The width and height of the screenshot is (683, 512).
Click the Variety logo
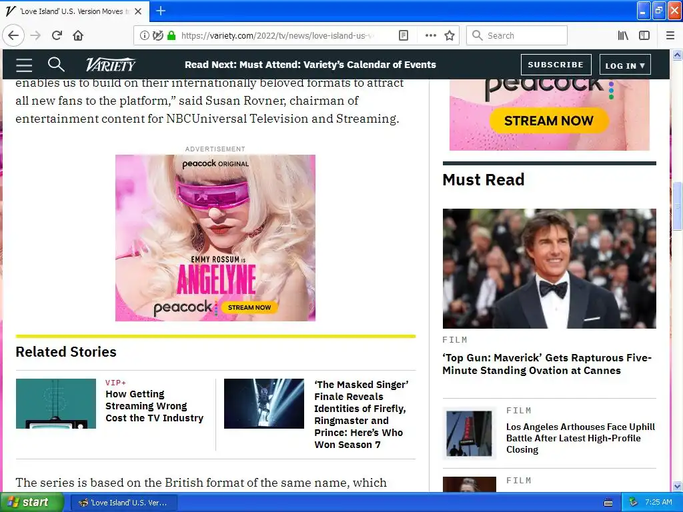pos(111,65)
